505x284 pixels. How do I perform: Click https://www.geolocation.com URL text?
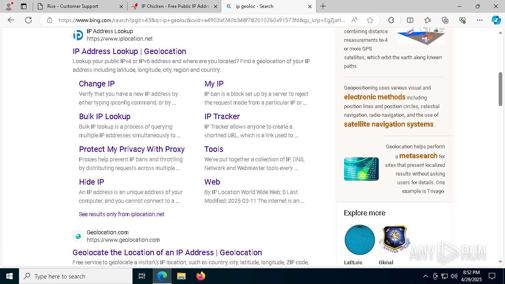point(123,240)
